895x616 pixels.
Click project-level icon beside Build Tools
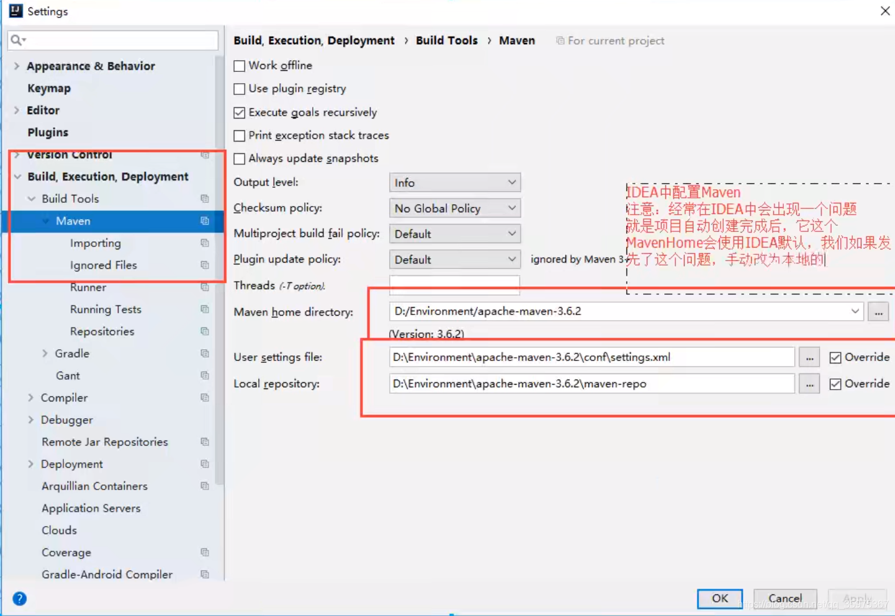coord(204,199)
